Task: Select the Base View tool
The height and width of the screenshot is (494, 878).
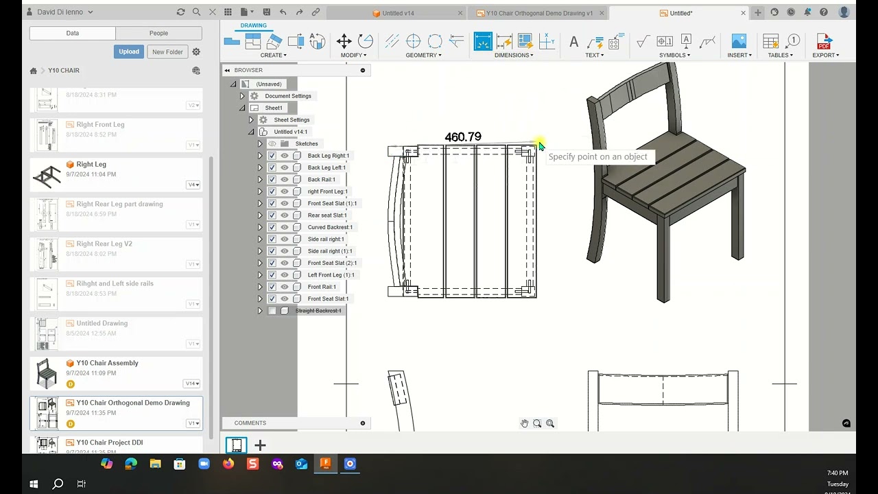Action: 232,41
